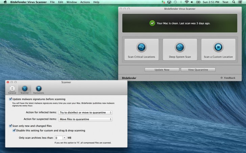The image size is (246, 153).
Task: Open the Wi-Fi status menu icon
Action: 187,2
